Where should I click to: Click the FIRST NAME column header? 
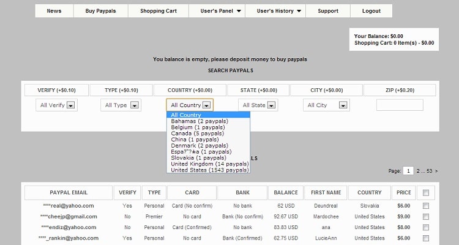[326, 192]
